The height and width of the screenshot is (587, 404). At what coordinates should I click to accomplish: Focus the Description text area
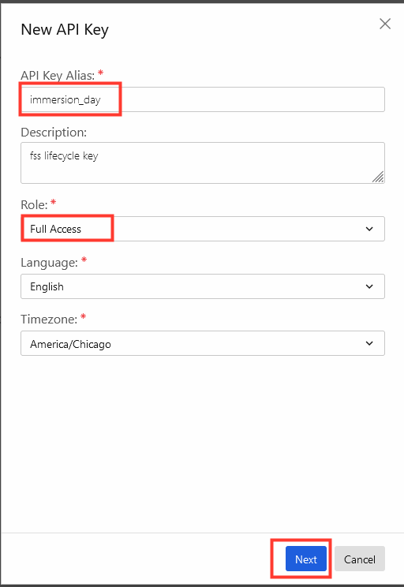point(203,163)
